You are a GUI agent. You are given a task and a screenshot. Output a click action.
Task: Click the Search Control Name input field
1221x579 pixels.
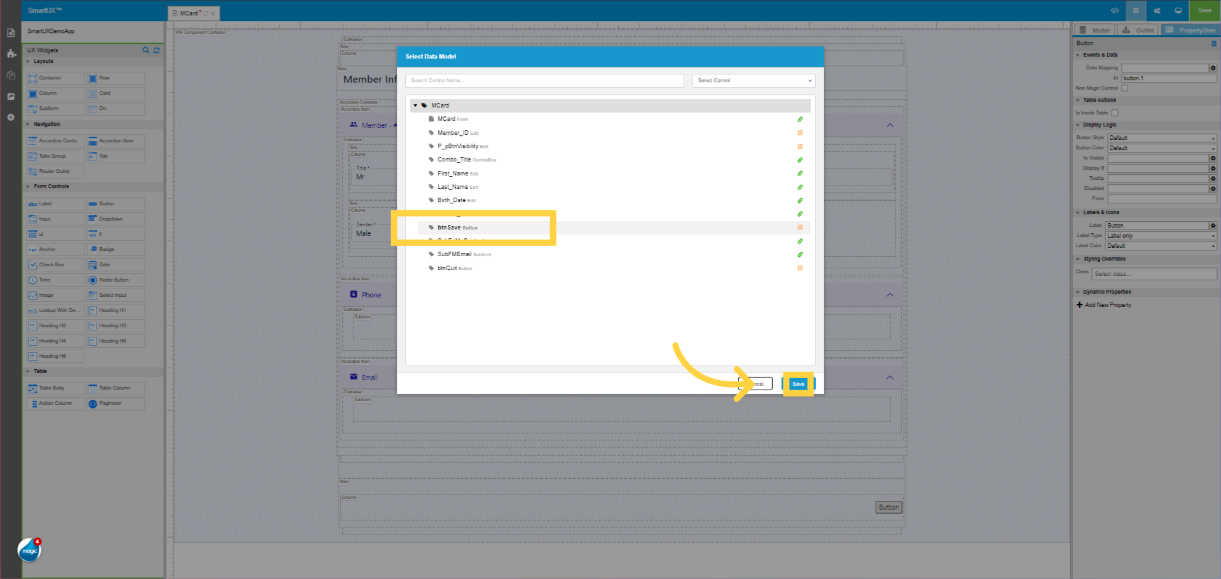(x=544, y=81)
